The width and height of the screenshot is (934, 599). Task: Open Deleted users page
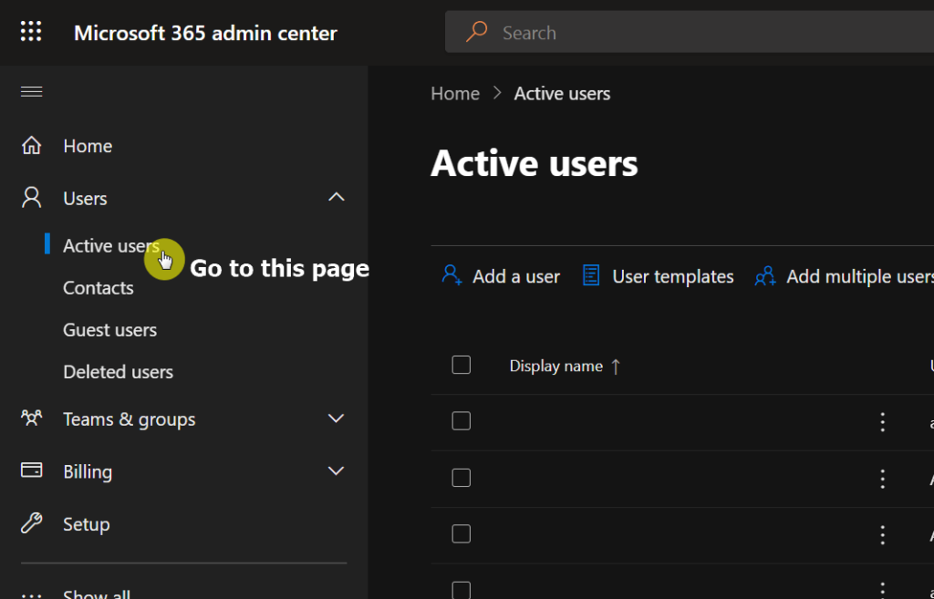(118, 372)
